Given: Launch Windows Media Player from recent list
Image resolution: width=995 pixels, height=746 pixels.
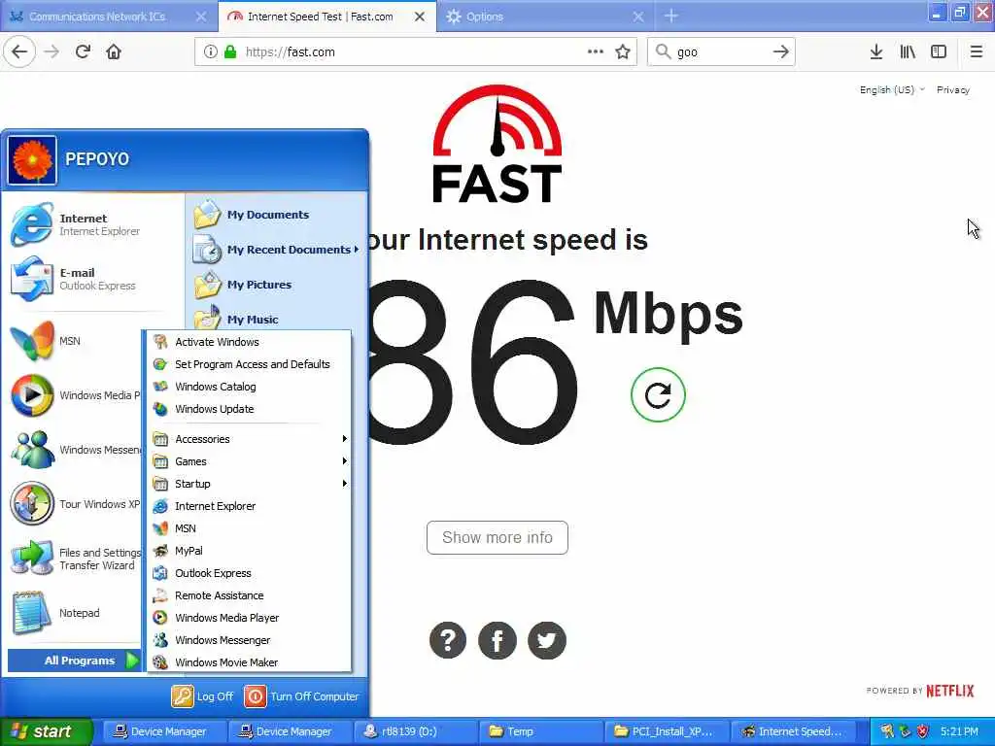Looking at the screenshot, I should pyautogui.click(x=75, y=395).
